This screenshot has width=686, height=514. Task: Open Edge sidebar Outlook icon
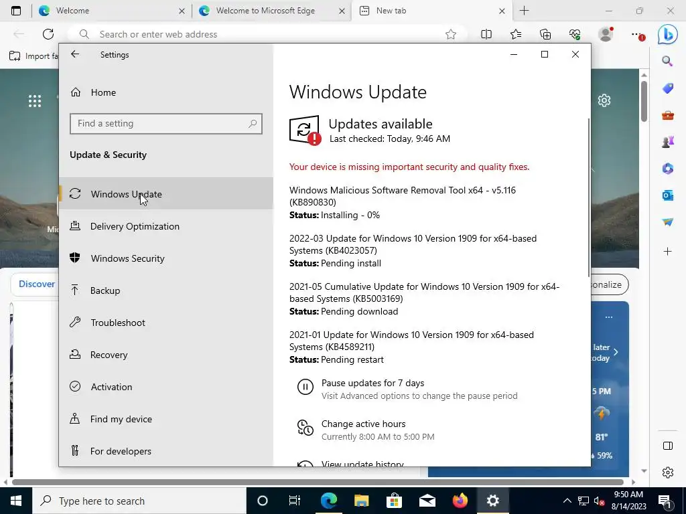pos(668,195)
